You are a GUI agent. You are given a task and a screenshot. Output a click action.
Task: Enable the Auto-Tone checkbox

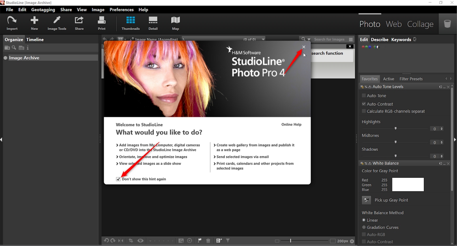tap(364, 96)
